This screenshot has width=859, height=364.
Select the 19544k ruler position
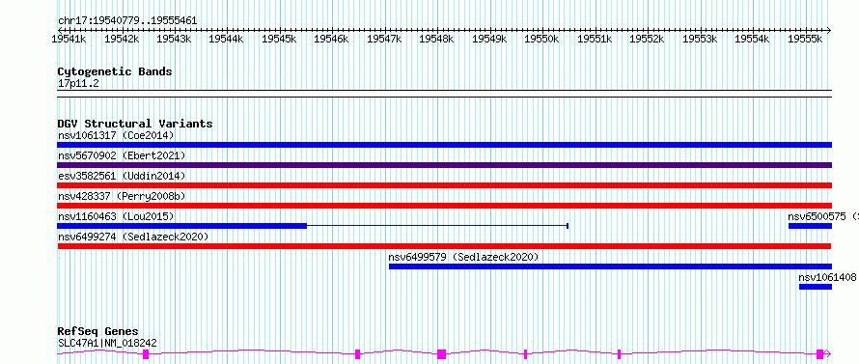pyautogui.click(x=225, y=39)
